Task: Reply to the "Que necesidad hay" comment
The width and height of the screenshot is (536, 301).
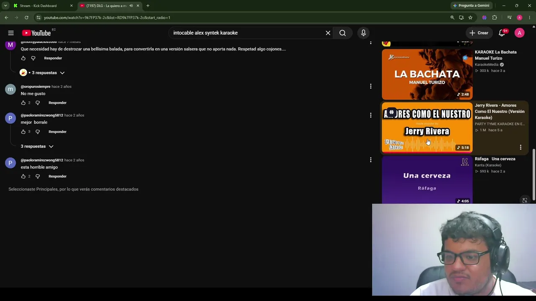Action: (x=53, y=58)
